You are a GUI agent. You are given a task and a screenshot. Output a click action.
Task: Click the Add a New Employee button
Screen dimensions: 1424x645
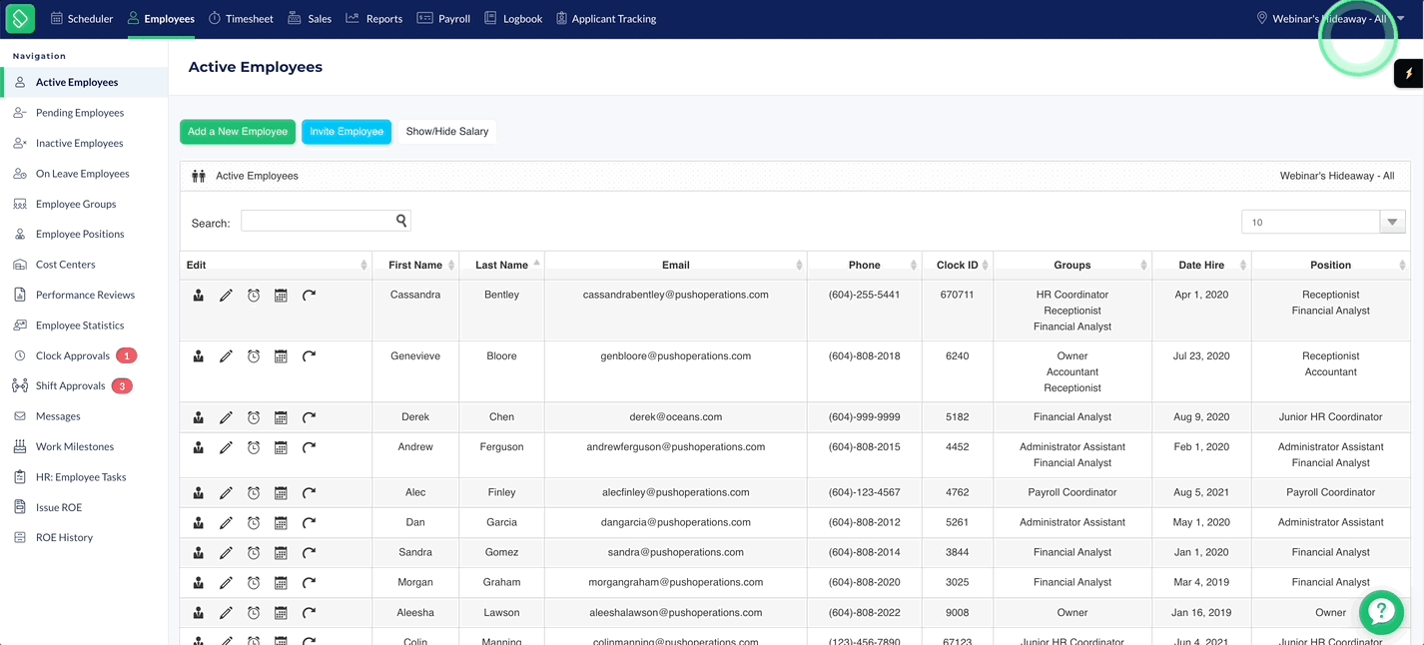click(x=238, y=132)
